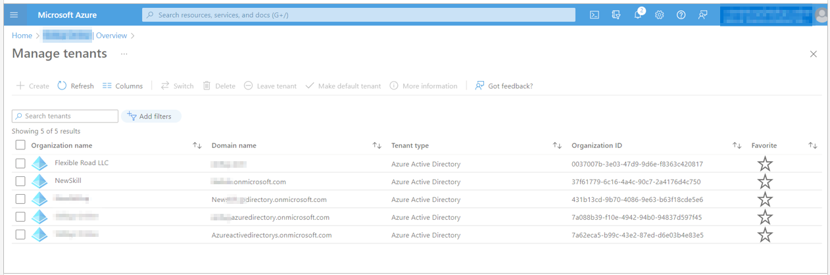Toggle the select-all tenants checkbox
This screenshot has height=275, width=830.
click(x=20, y=145)
